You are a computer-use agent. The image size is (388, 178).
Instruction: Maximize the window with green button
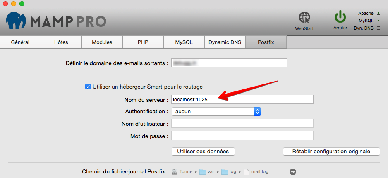[x=22, y=4]
